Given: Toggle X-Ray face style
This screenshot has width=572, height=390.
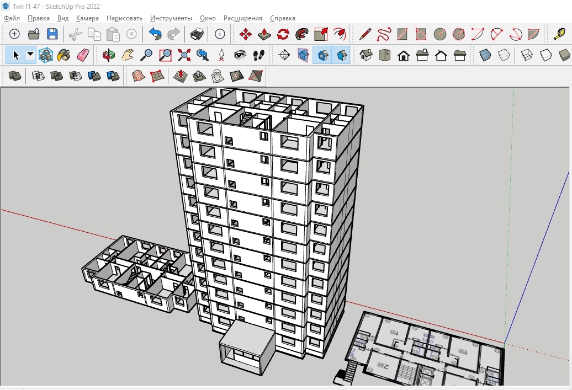Looking at the screenshot, I should pos(485,55).
